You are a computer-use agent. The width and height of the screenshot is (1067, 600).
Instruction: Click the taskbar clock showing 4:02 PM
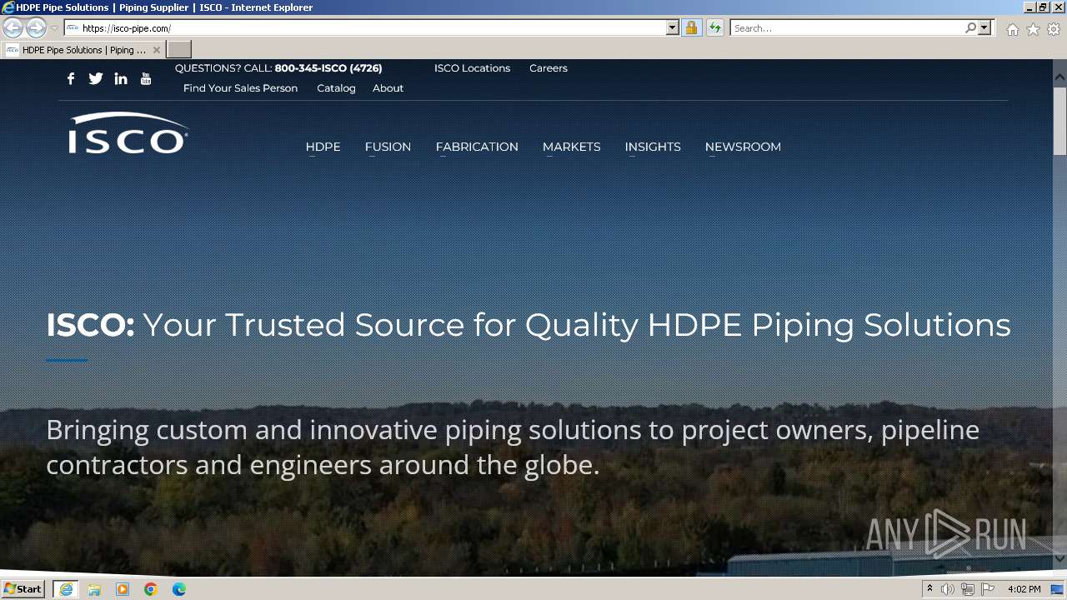tap(1024, 589)
